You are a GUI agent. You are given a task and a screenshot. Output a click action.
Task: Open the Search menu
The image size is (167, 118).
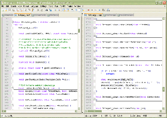pyautogui.click(x=13, y=6)
